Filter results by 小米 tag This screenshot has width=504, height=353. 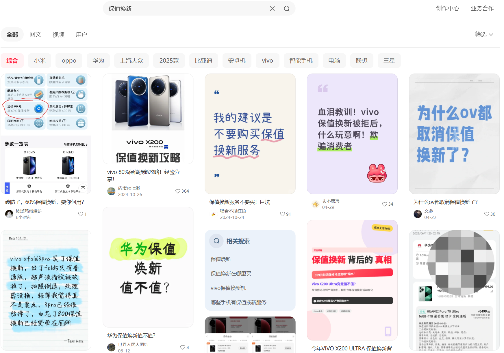(40, 61)
